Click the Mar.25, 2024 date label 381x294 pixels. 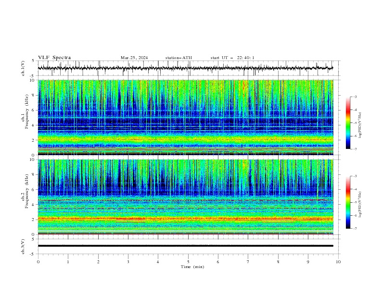pyautogui.click(x=134, y=58)
